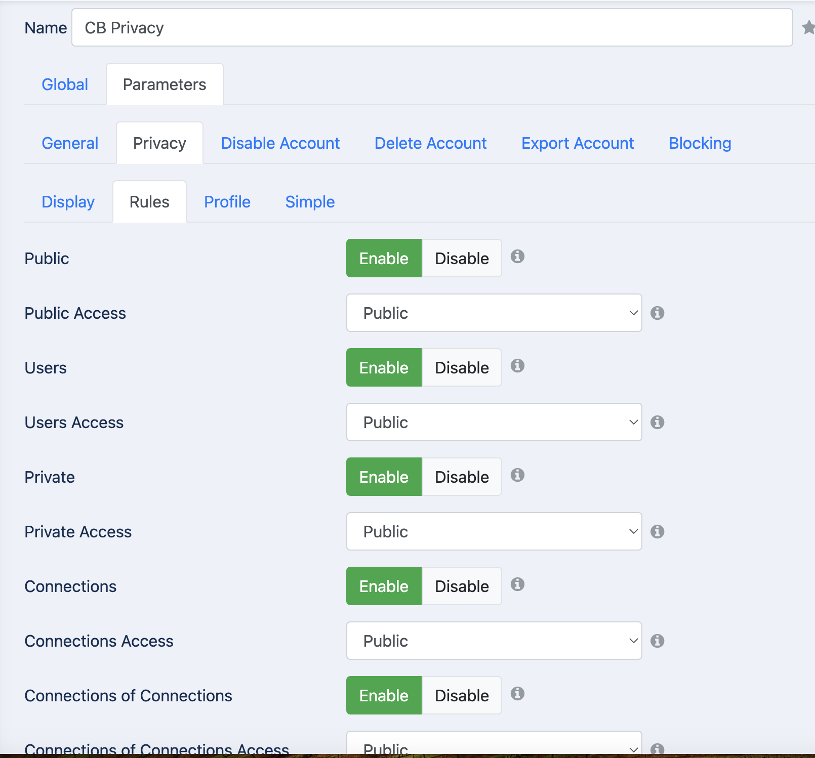Screen dimensions: 815x758
Task: Enable the Users rule
Action: [x=384, y=367]
